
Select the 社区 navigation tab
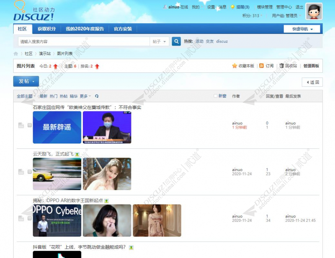(22, 29)
